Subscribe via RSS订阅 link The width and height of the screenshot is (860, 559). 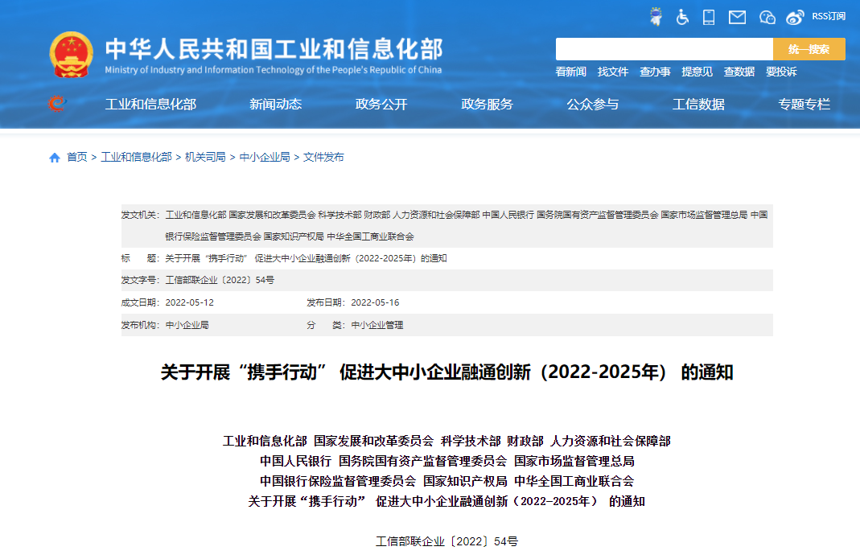point(829,16)
